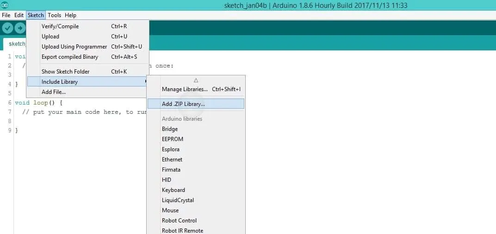496x234 pixels.
Task: Choose Upload from Sketch menu
Action: 87,37
